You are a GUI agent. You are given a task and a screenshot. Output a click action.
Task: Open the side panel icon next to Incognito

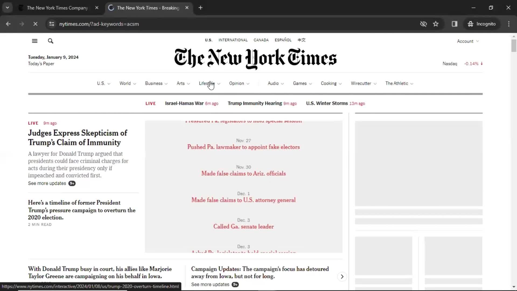point(455,24)
